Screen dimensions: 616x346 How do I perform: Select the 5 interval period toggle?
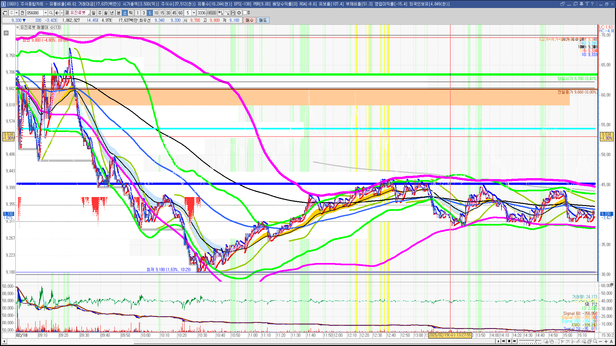point(150,13)
